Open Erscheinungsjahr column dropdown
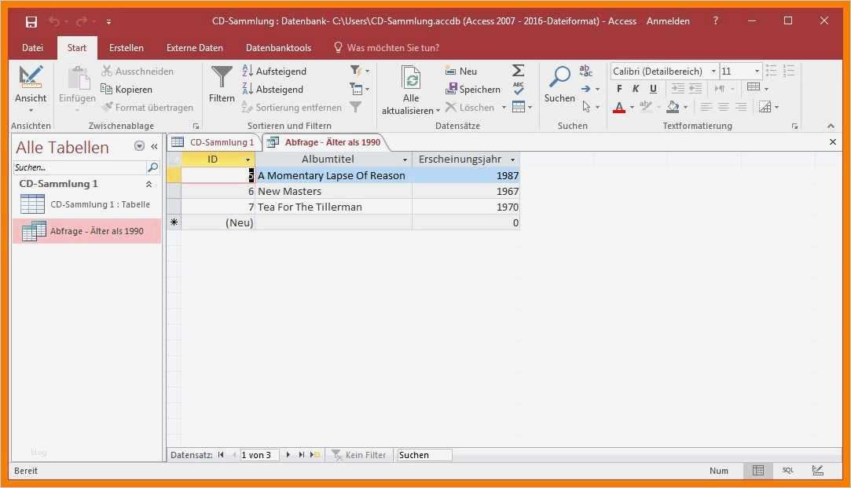 pyautogui.click(x=512, y=160)
